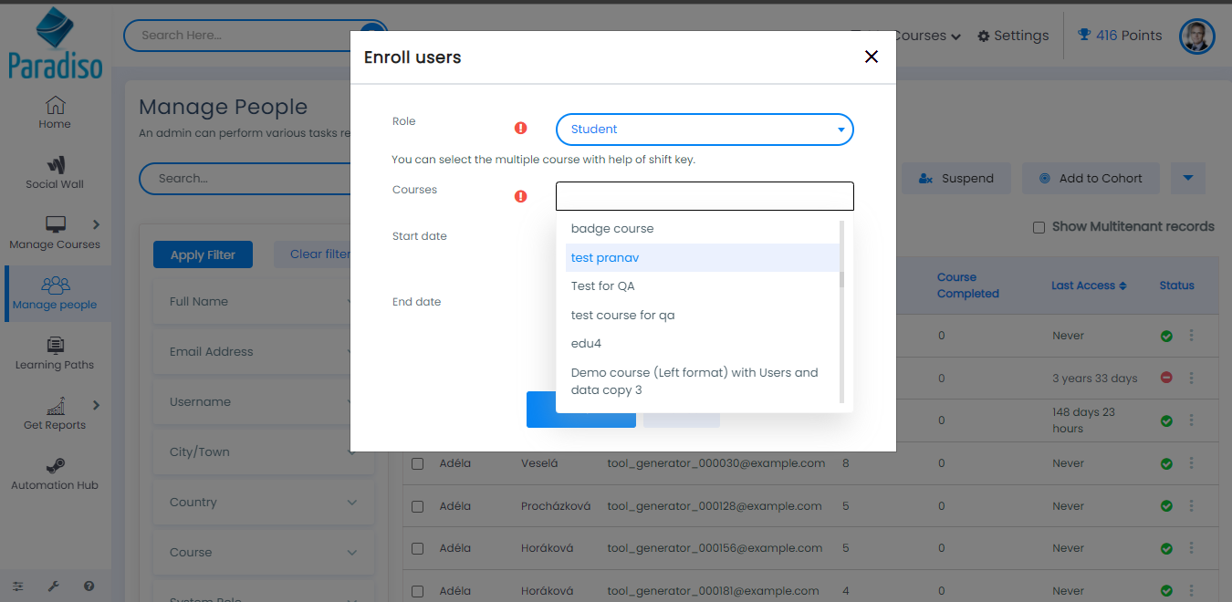Viewport: 1232px width, 602px height.
Task: Click the user profile avatar
Action: (x=1196, y=36)
